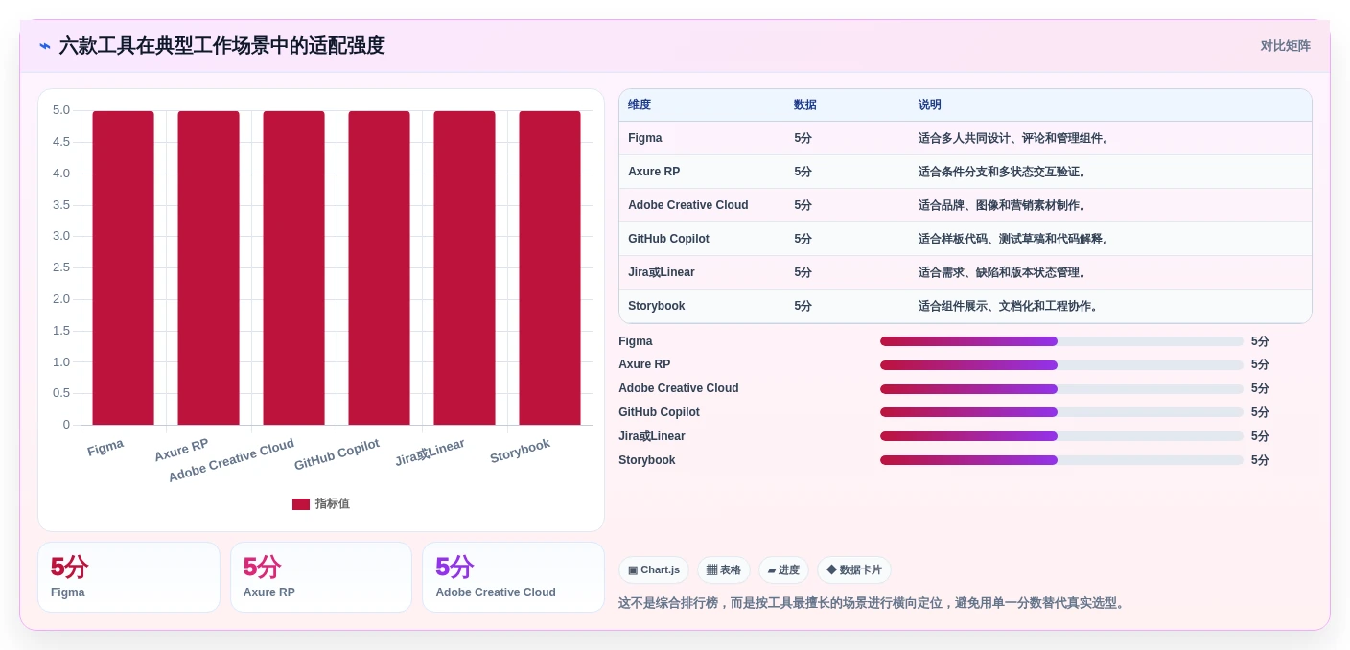Image resolution: width=1350 pixels, height=650 pixels.
Task: Click the 对比矩阵 label
Action: point(1285,46)
